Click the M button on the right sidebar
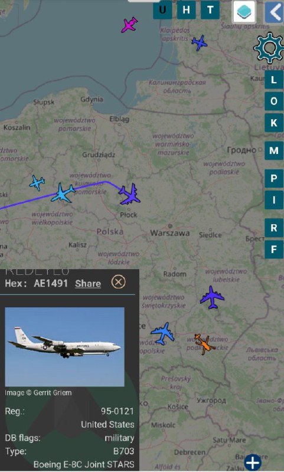The height and width of the screenshot is (472, 284). click(274, 150)
